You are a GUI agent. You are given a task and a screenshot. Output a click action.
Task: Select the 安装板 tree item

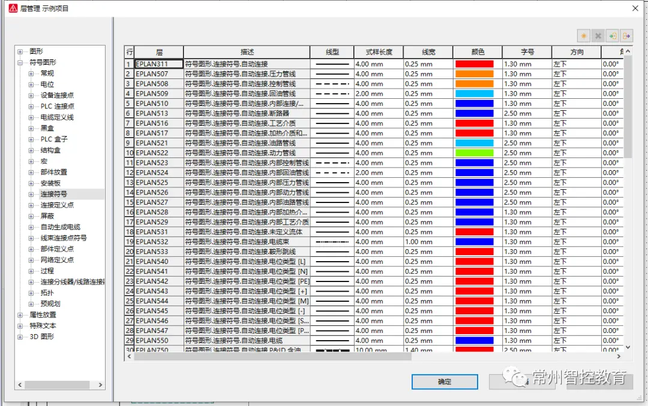point(50,183)
